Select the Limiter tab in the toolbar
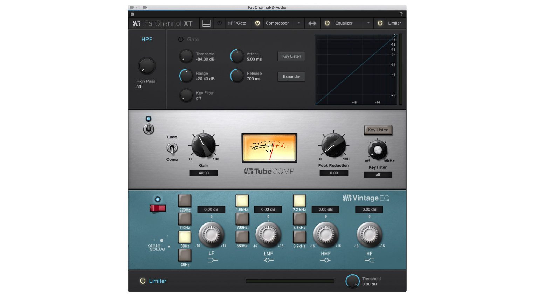This screenshot has height=297, width=538. tap(394, 23)
